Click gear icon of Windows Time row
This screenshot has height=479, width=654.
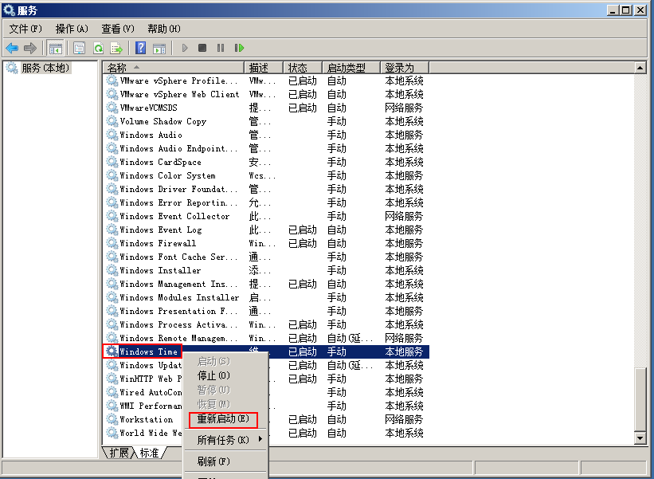point(112,351)
